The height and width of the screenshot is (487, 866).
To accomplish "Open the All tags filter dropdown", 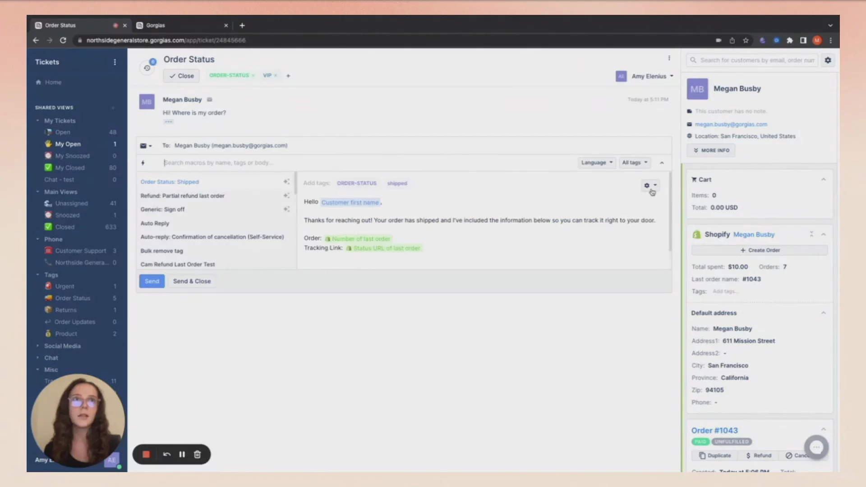I will tap(635, 163).
